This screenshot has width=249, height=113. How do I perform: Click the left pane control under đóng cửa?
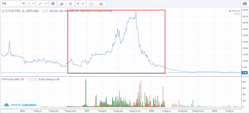pyautogui.click(x=236, y=14)
